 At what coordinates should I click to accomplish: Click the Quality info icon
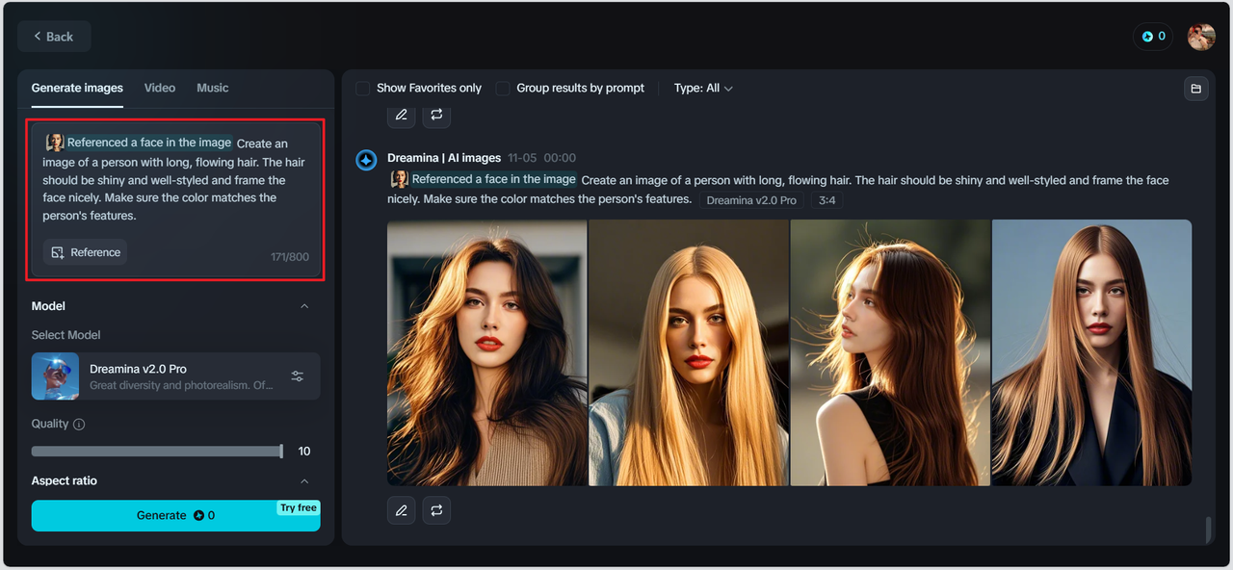tap(79, 425)
